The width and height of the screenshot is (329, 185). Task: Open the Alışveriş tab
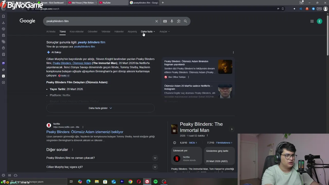click(x=132, y=32)
